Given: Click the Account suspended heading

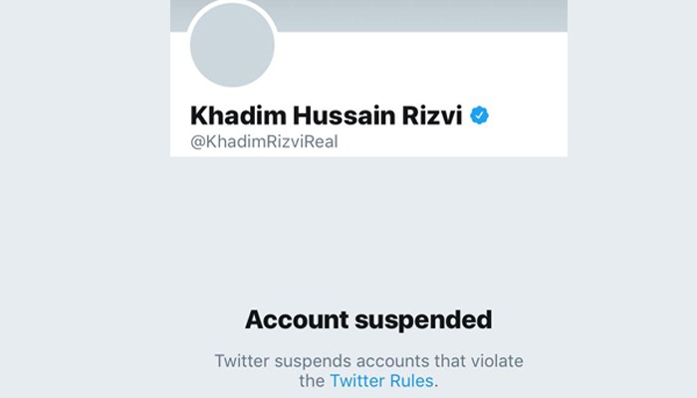Looking at the screenshot, I should point(368,319).
